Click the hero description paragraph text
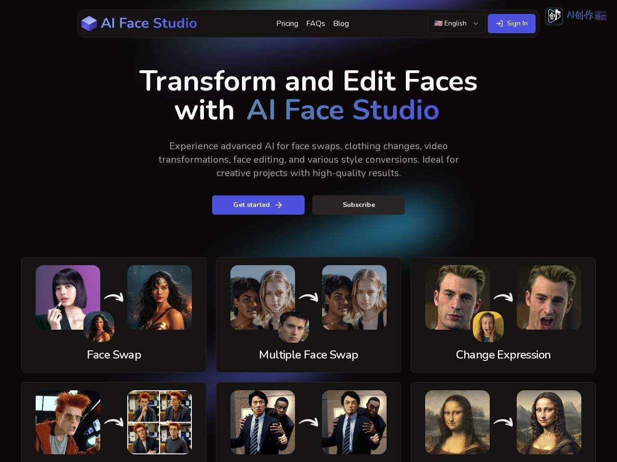Viewport: 617px width, 462px height. click(308, 159)
